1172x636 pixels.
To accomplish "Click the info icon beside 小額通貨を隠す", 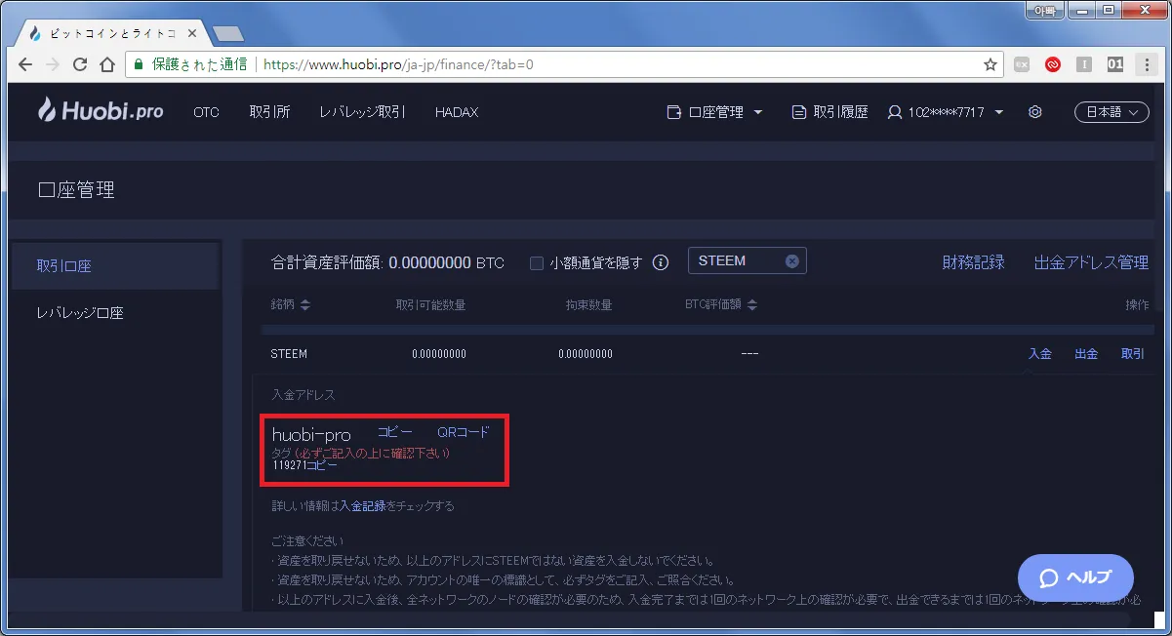I will [661, 262].
